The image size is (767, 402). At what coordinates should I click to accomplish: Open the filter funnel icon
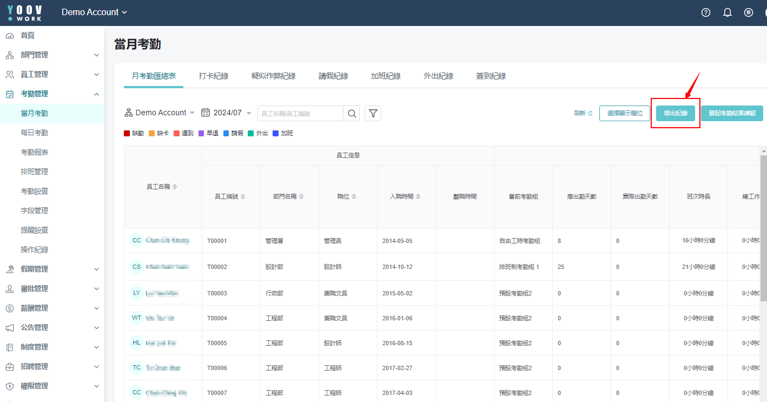[373, 113]
